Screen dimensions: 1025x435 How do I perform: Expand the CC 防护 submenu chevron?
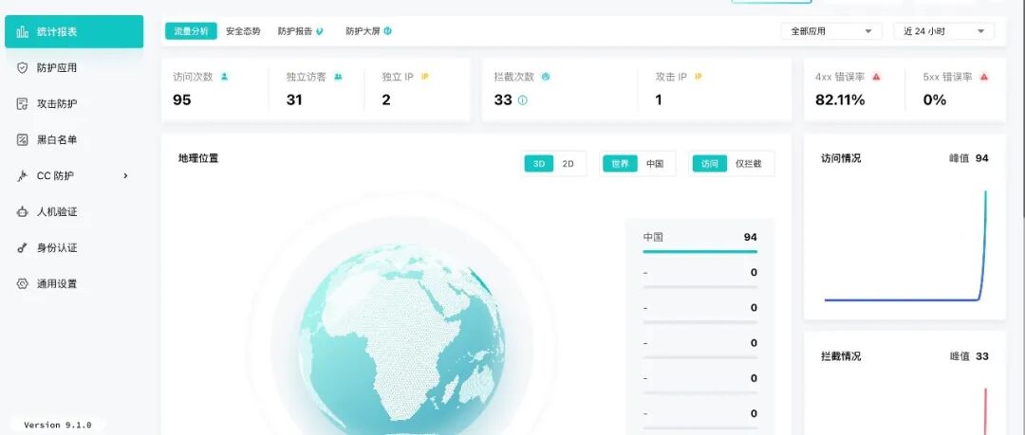125,175
